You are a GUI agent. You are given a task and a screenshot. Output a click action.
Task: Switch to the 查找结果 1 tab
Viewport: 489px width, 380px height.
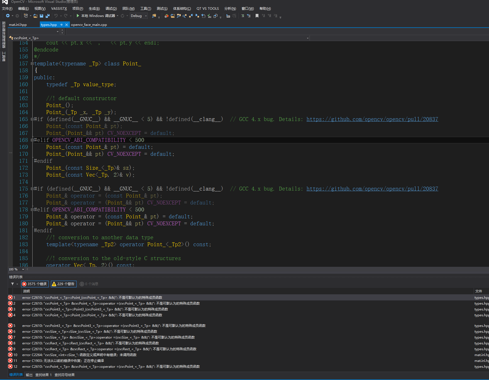(43, 375)
